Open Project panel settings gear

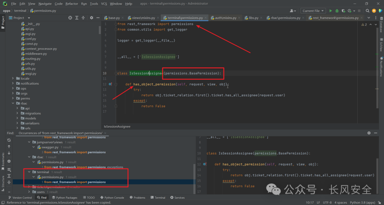pyautogui.click(x=91, y=18)
